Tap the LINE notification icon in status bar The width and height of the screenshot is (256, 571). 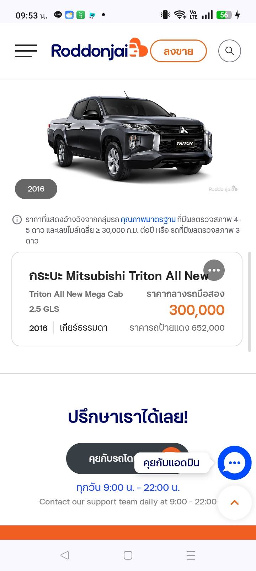pyautogui.click(x=58, y=15)
